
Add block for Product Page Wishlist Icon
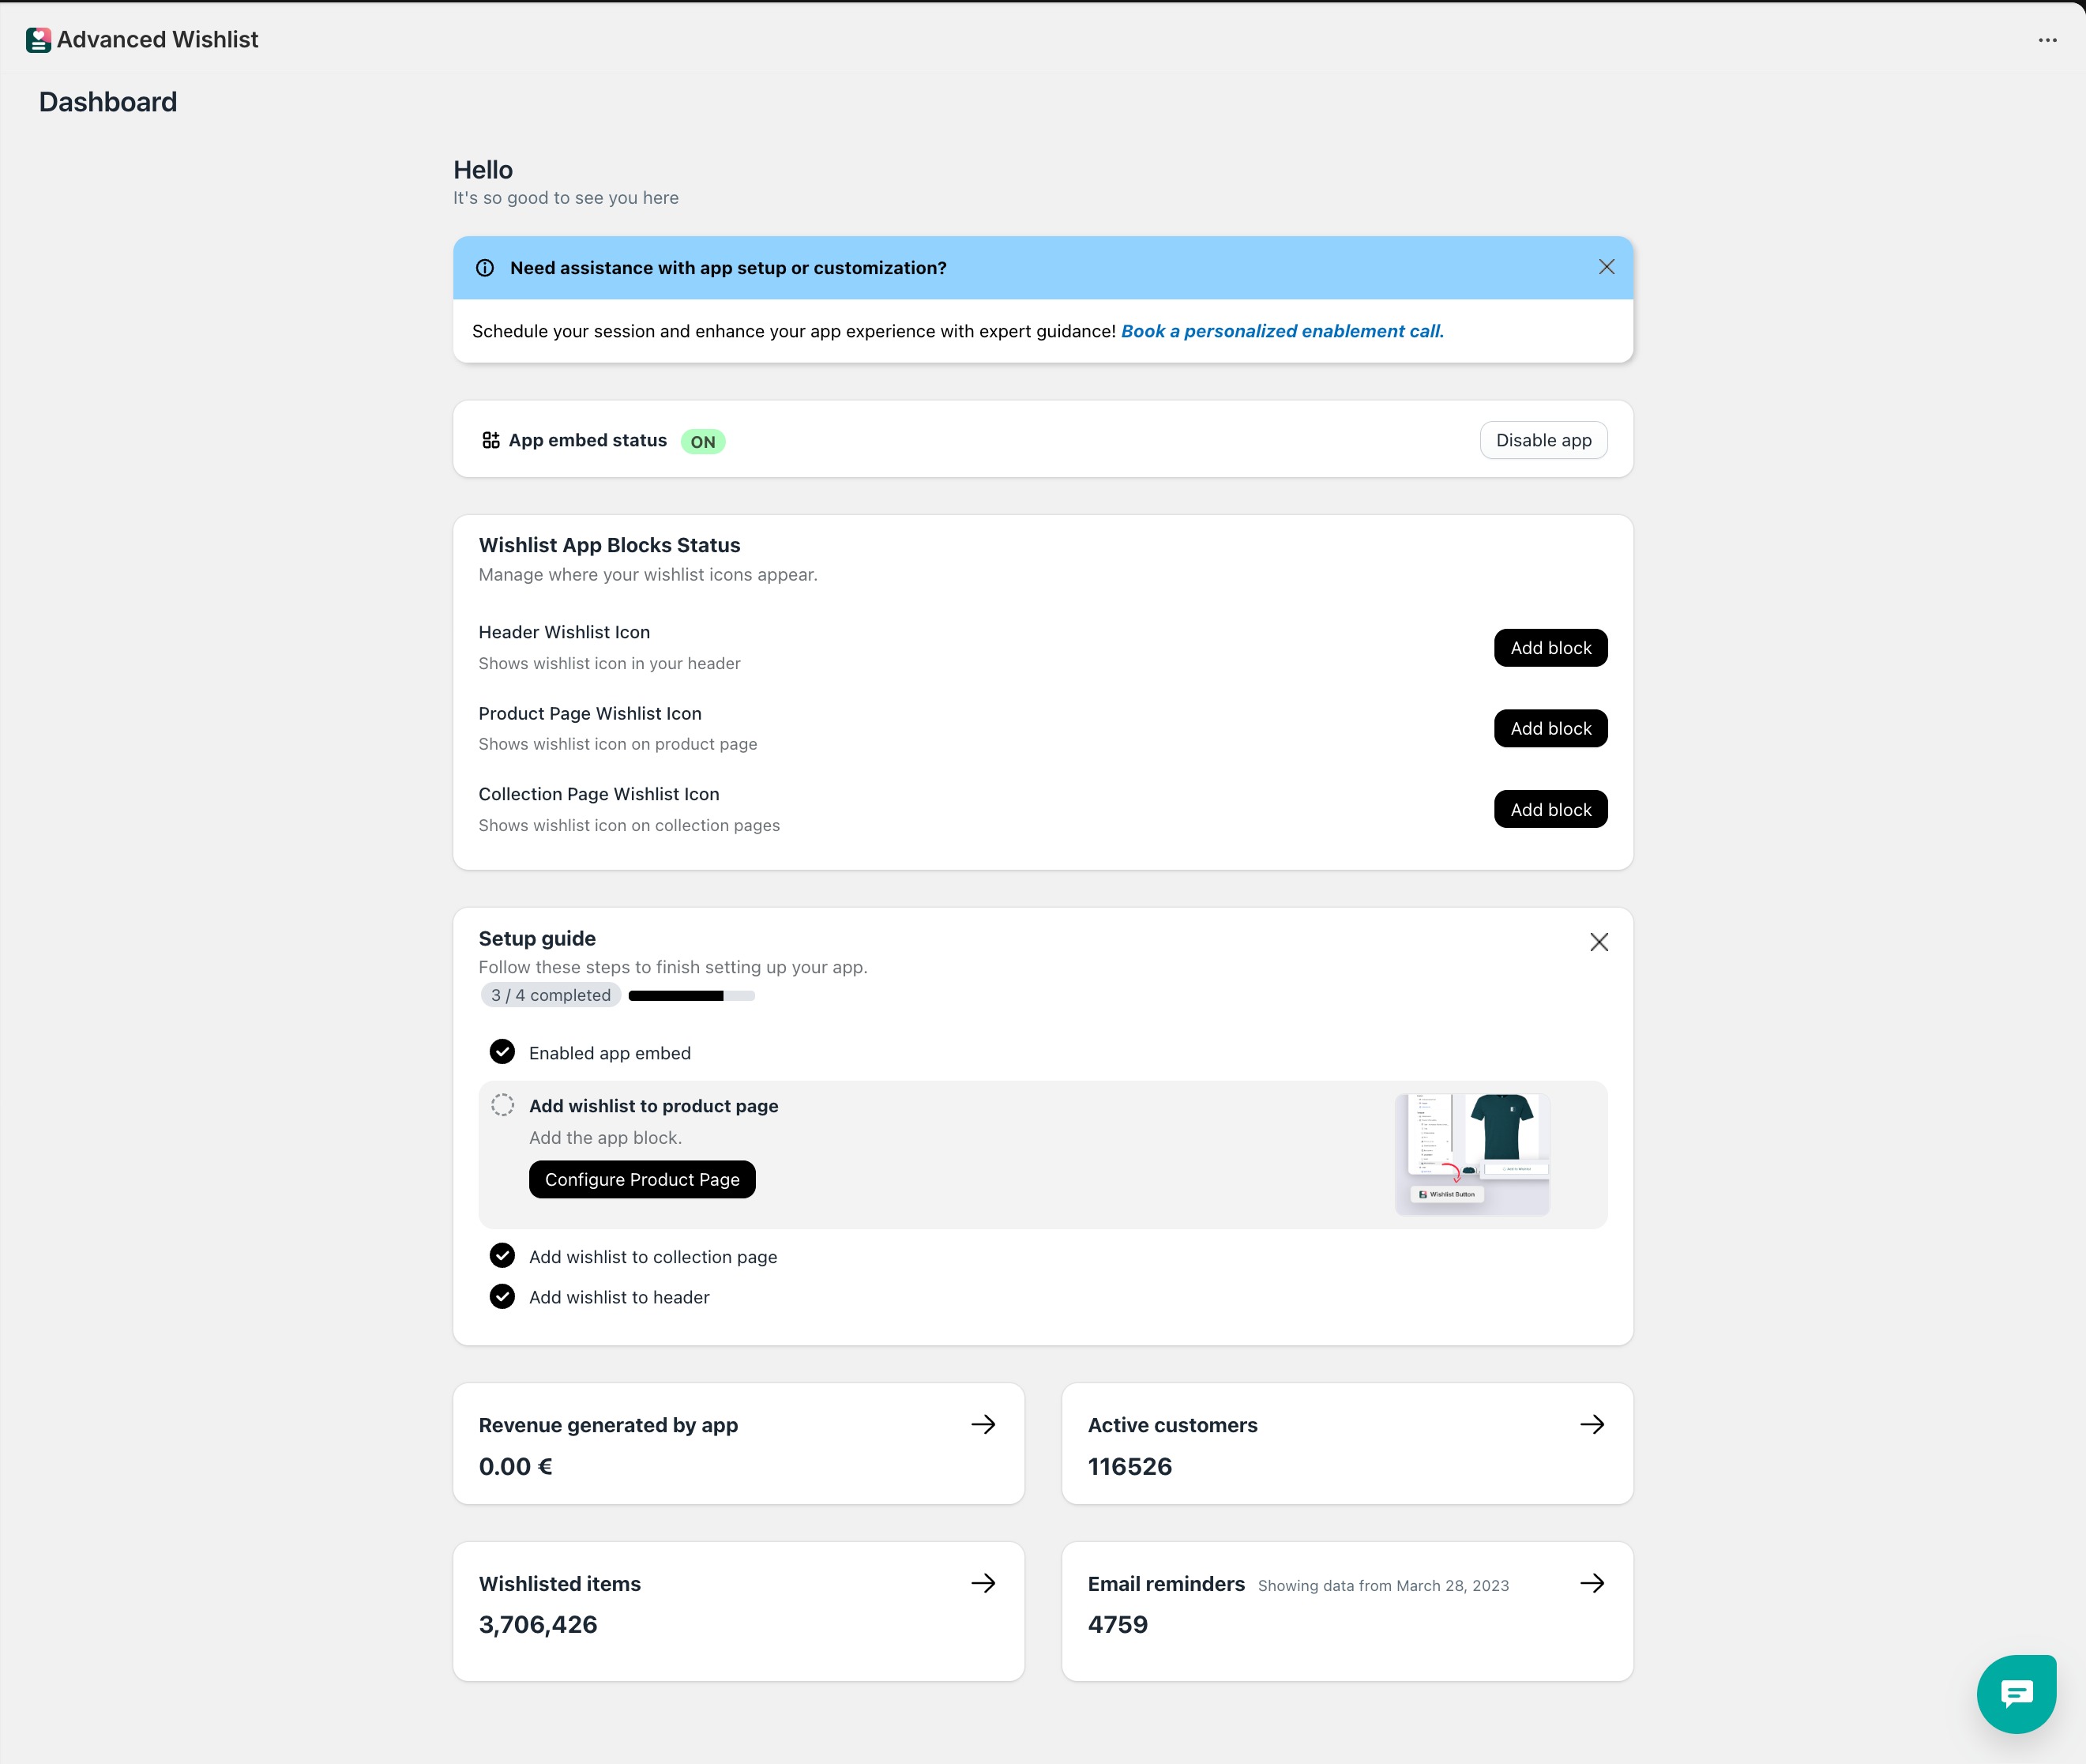1550,729
